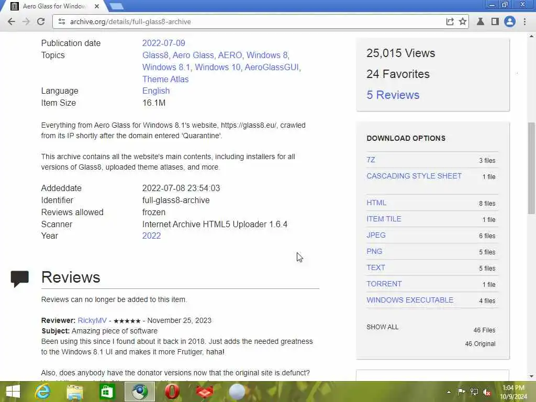
Task: Open the 2022-07-09 publication date link
Action: (164, 43)
